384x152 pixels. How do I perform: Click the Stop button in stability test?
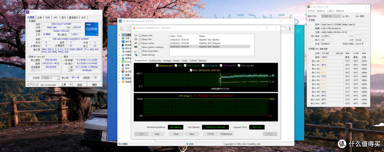coord(157,134)
